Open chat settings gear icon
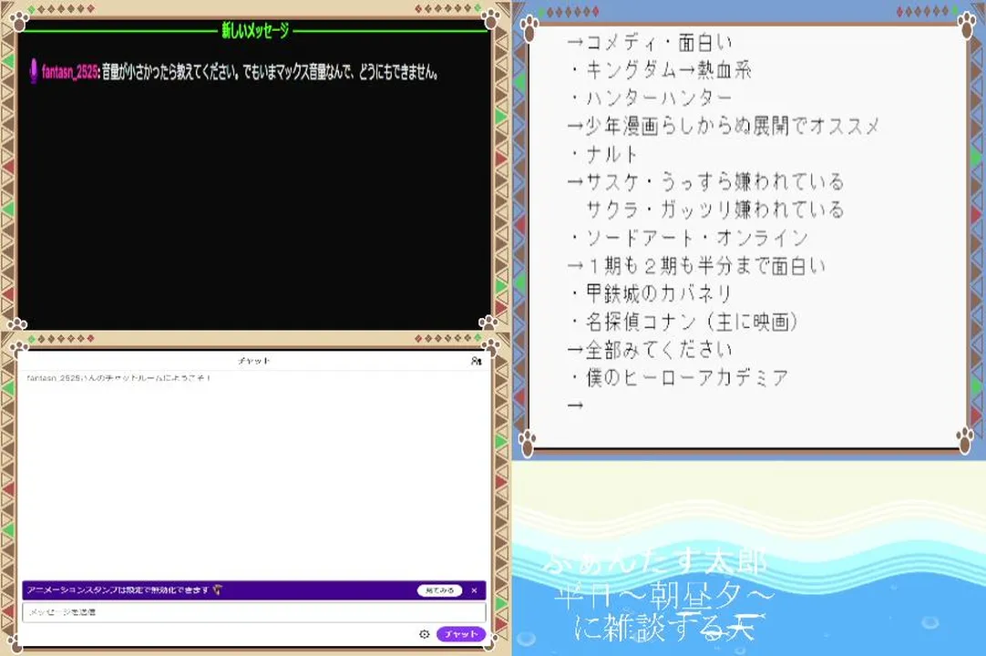Image resolution: width=986 pixels, height=656 pixels. point(425,634)
